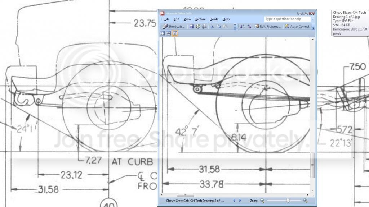
Task: Rotate the picture left
Action: (243, 27)
